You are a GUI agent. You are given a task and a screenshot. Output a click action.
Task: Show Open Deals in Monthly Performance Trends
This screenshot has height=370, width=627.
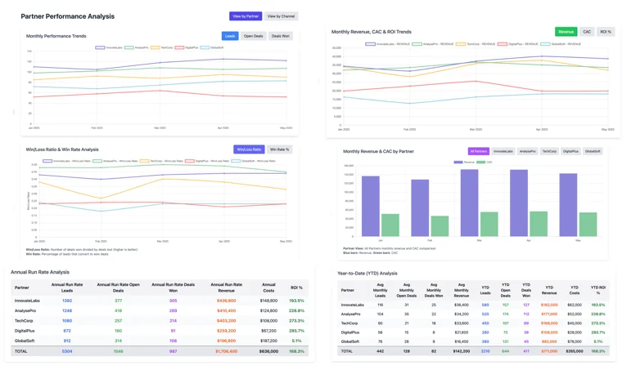[254, 36]
